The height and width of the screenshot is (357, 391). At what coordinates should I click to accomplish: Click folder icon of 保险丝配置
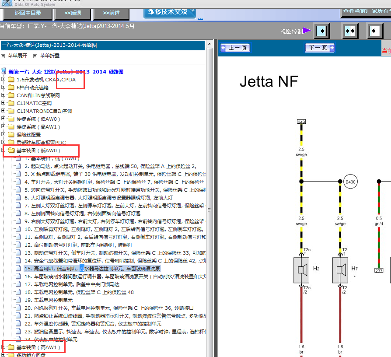(x=11, y=135)
